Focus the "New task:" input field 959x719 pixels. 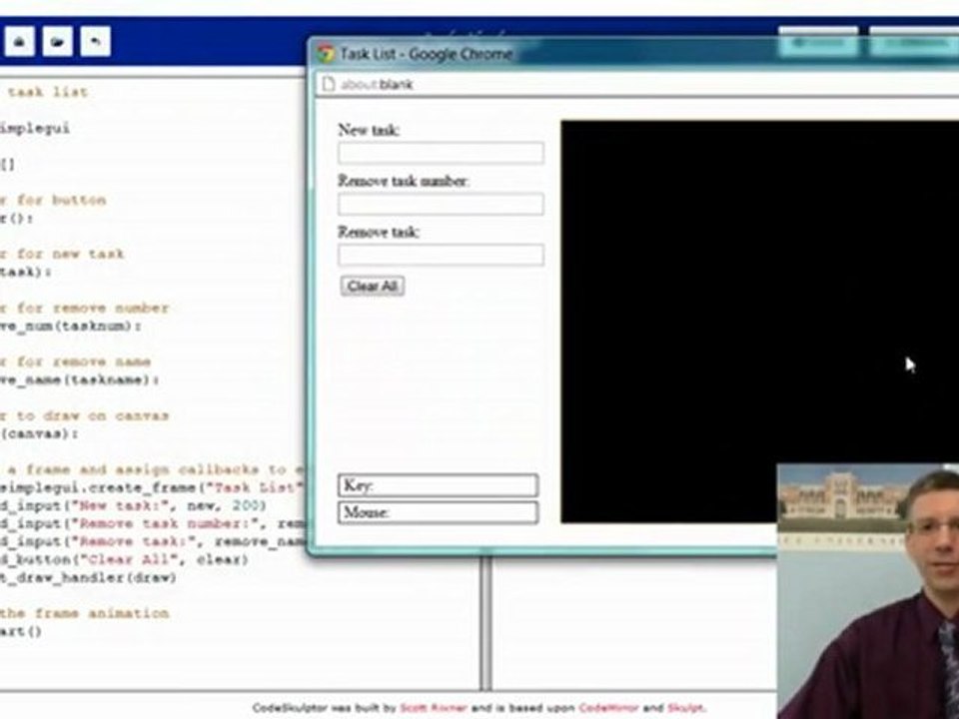[441, 153]
